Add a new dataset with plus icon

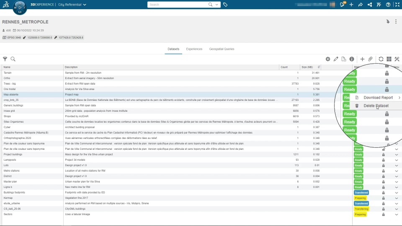[362, 59]
